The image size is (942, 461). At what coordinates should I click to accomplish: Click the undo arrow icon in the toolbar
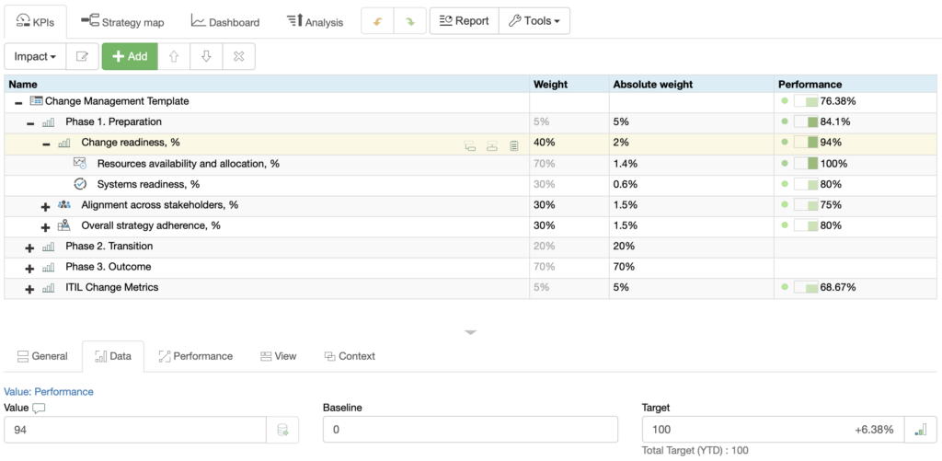coord(377,21)
